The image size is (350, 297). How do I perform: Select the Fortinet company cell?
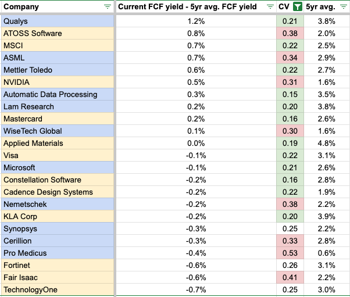coord(58,265)
